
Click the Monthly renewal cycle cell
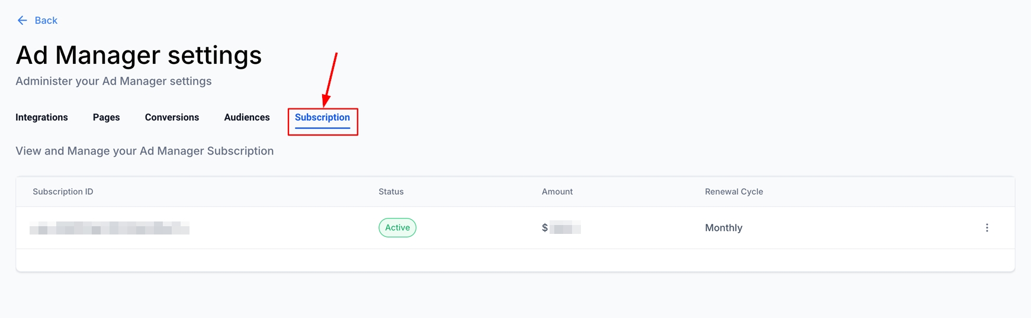(723, 228)
